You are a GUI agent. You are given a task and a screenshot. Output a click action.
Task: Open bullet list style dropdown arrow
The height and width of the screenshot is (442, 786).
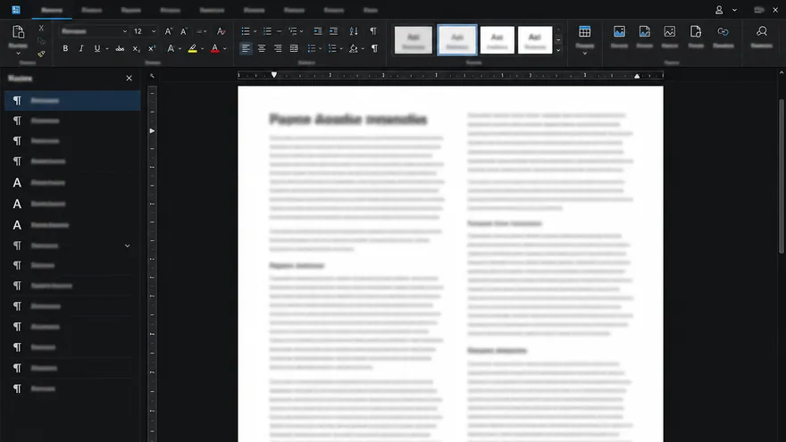255,31
